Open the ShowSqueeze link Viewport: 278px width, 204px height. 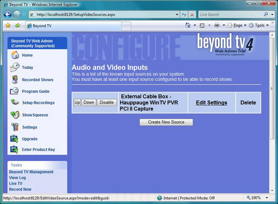pos(35,115)
